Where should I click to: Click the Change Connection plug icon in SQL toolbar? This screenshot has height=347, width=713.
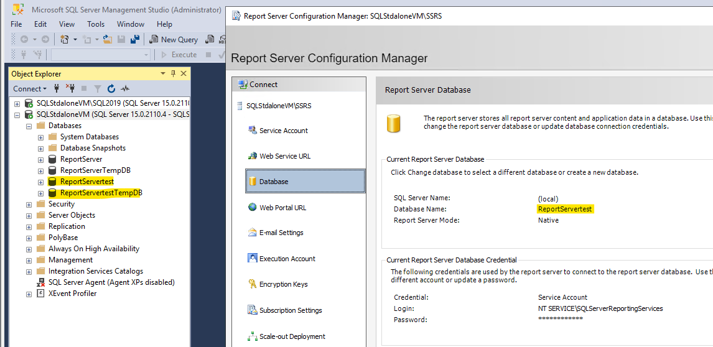tap(39, 55)
